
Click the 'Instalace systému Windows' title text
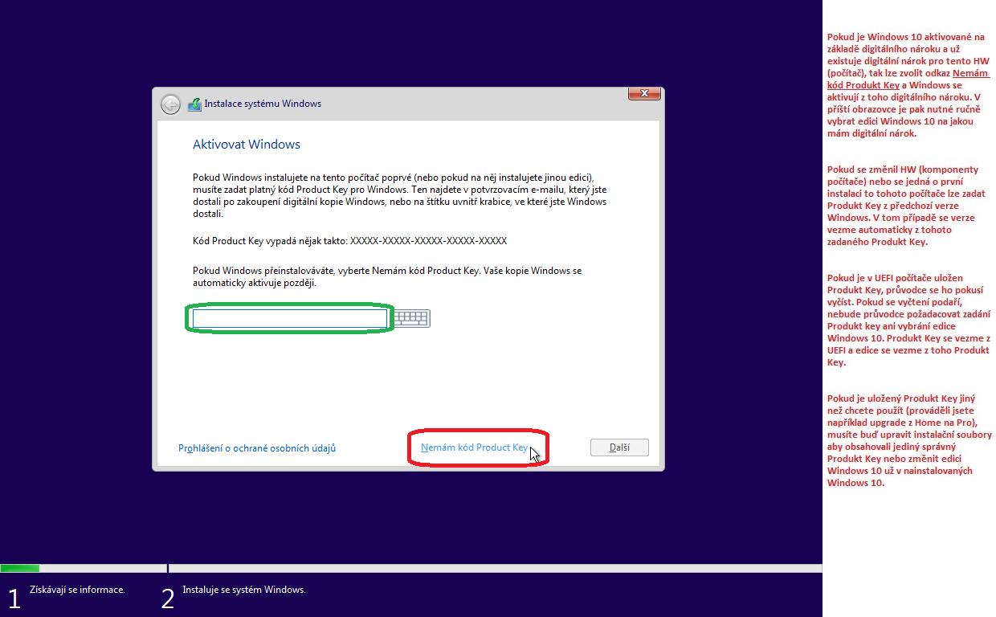[263, 104]
